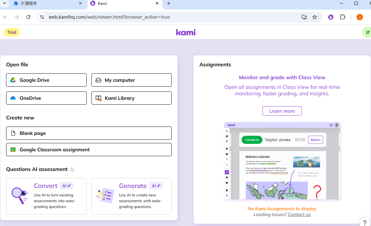This screenshot has width=371, height=226.
Task: Reload the page
Action: tap(28, 17)
